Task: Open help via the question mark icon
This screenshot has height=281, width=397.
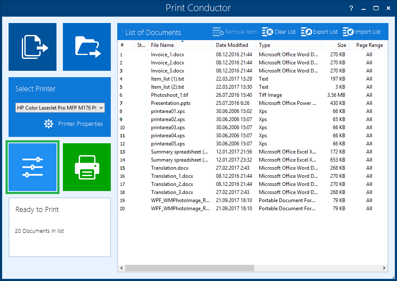Action: [x=351, y=8]
